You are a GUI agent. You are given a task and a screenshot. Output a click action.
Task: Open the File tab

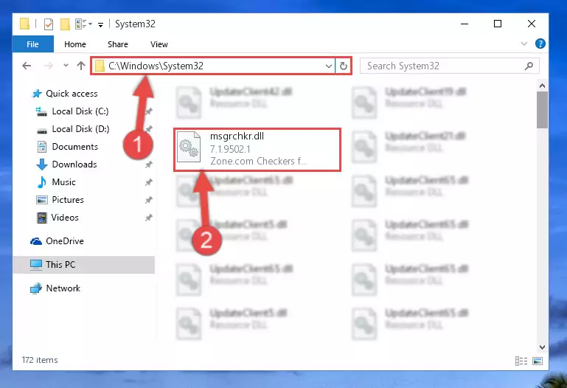click(33, 44)
